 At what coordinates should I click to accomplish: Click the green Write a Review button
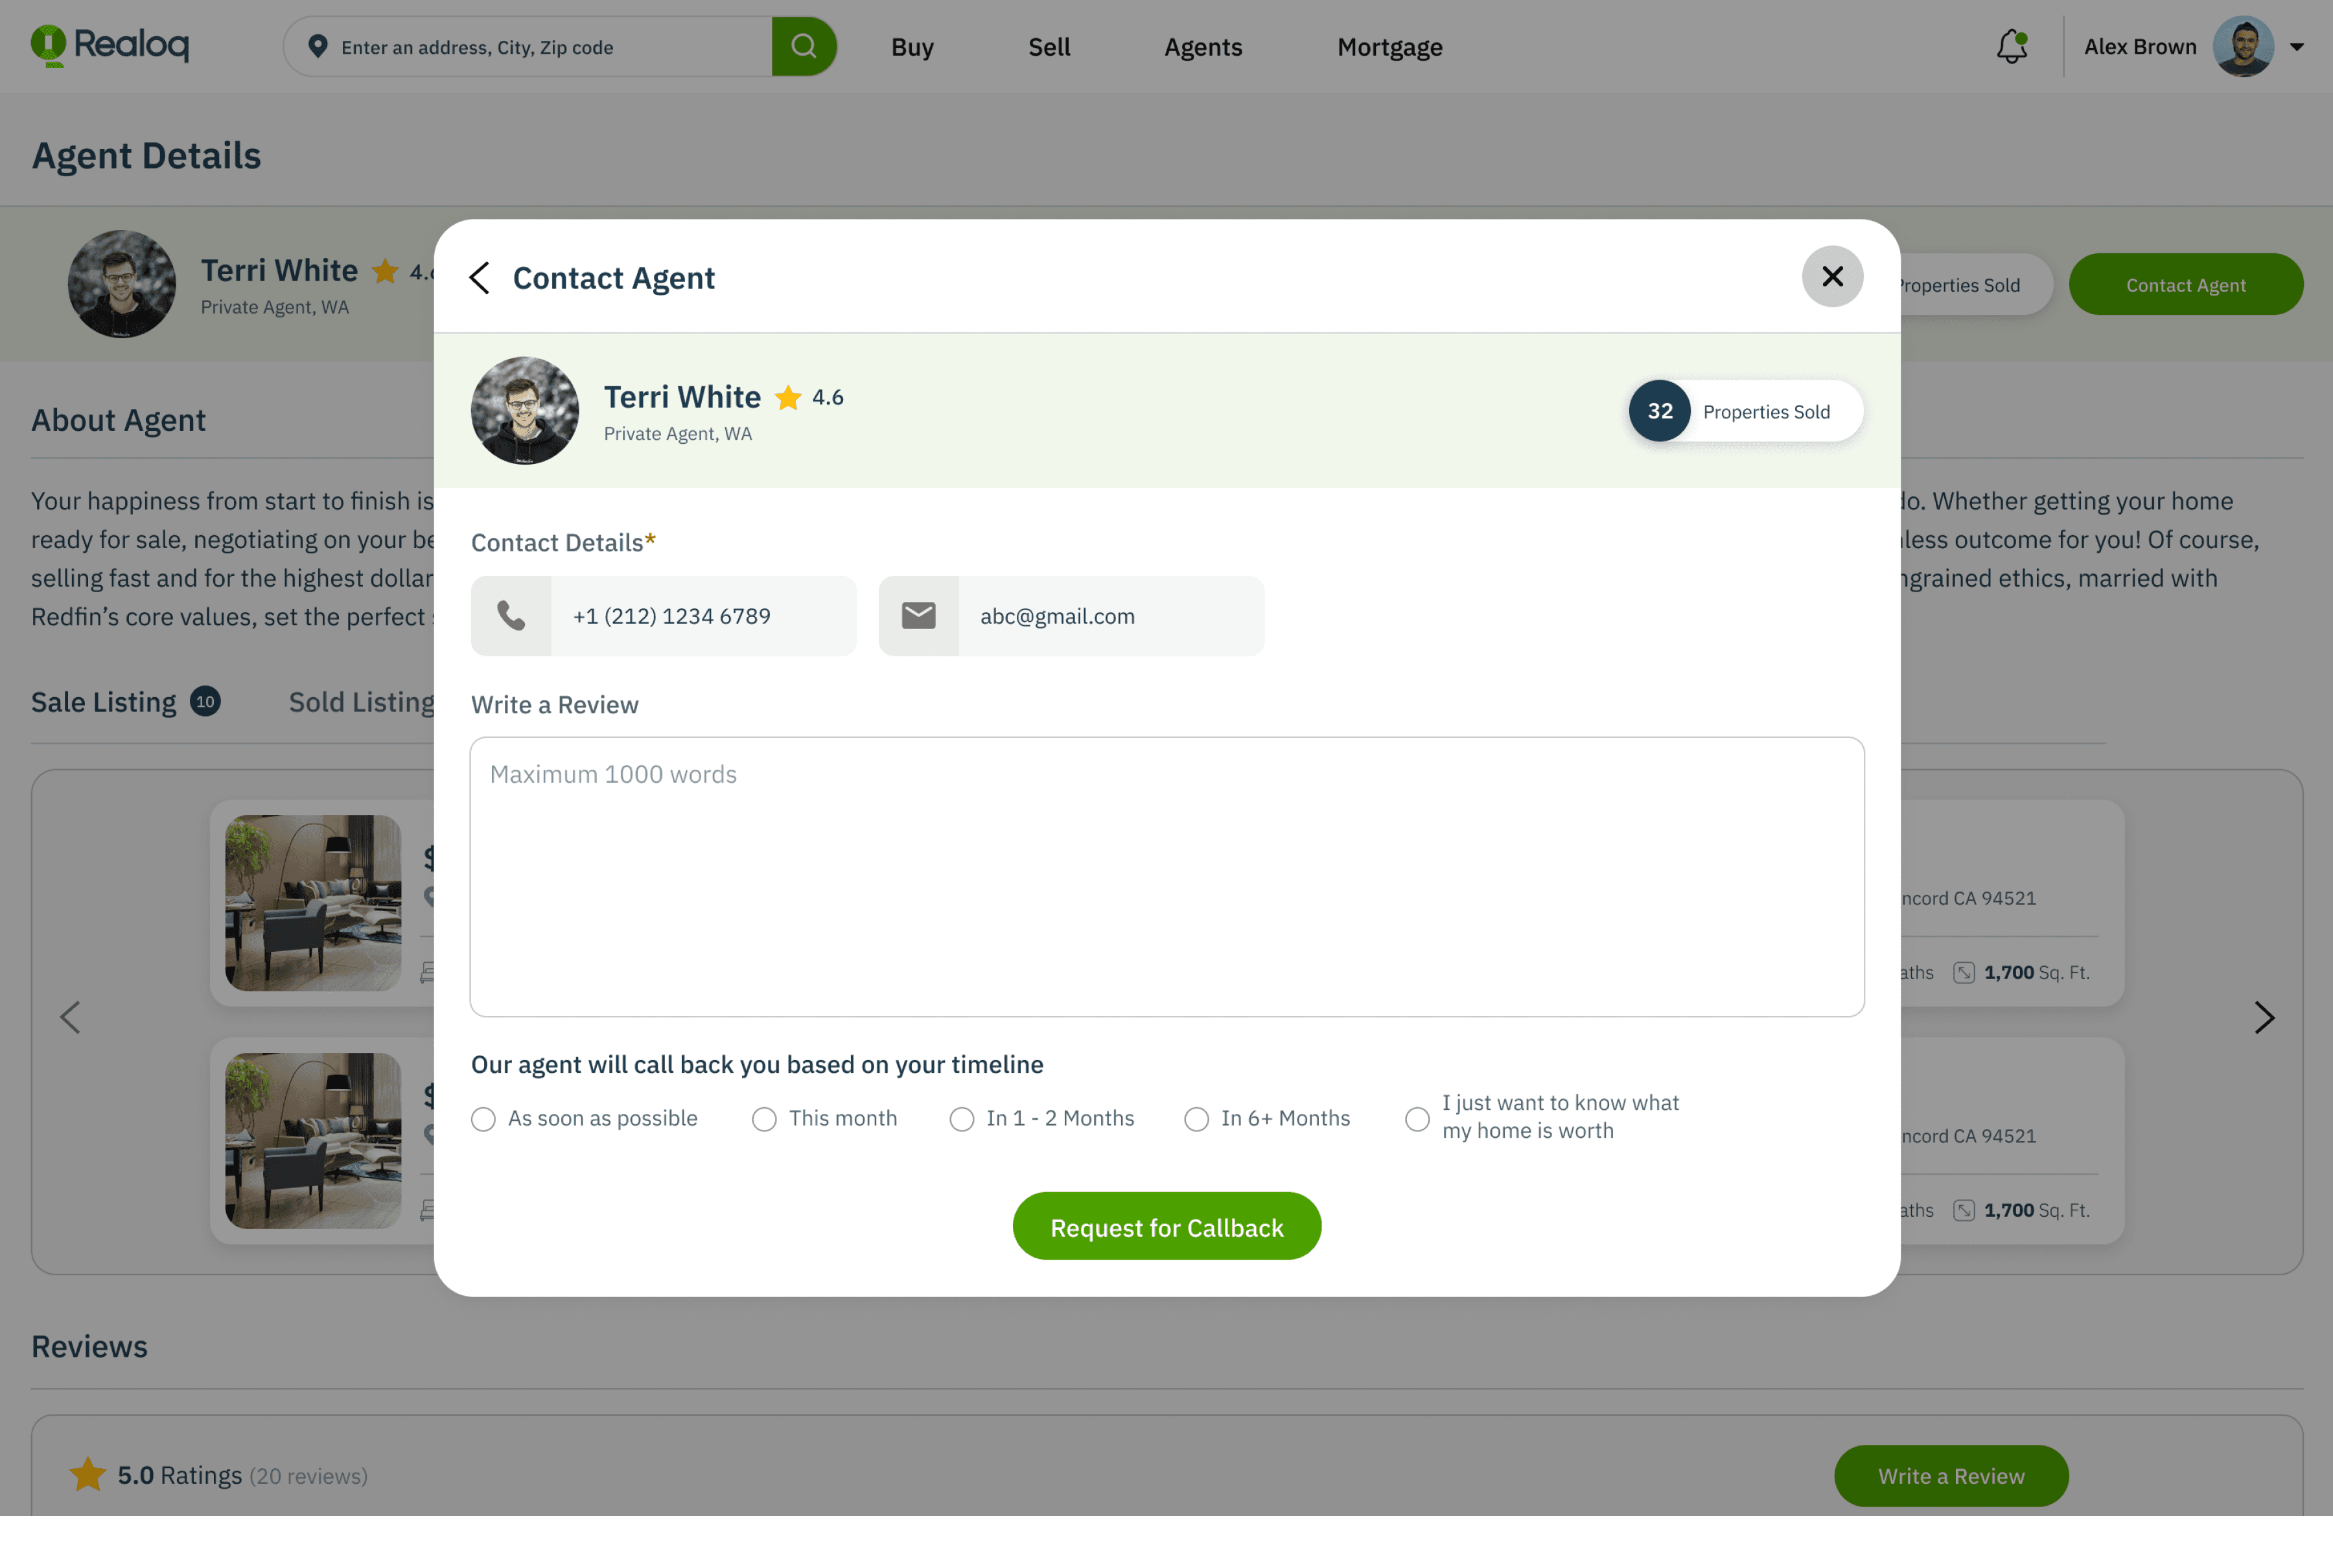[x=1950, y=1475]
